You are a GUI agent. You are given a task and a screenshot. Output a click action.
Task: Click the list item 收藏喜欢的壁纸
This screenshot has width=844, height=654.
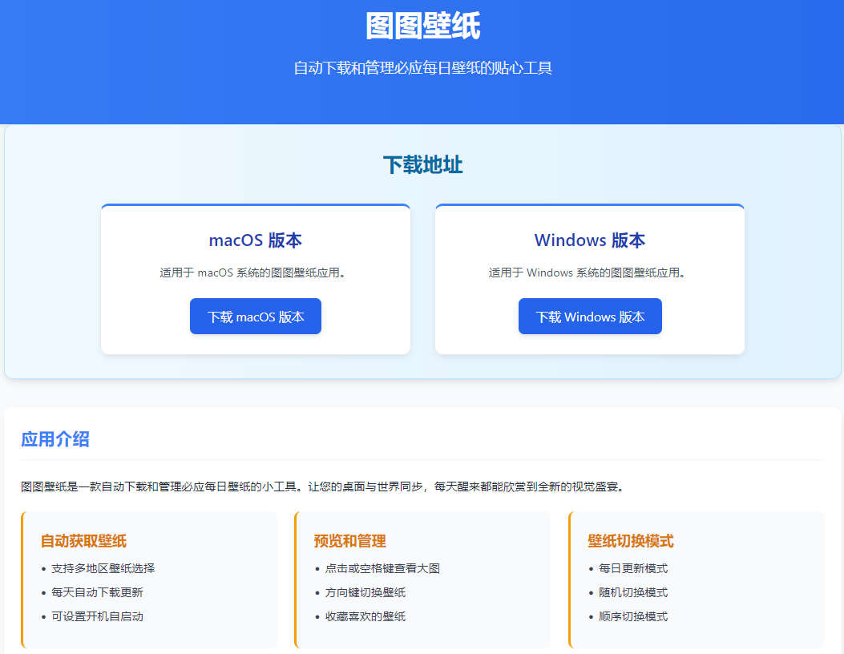point(365,616)
